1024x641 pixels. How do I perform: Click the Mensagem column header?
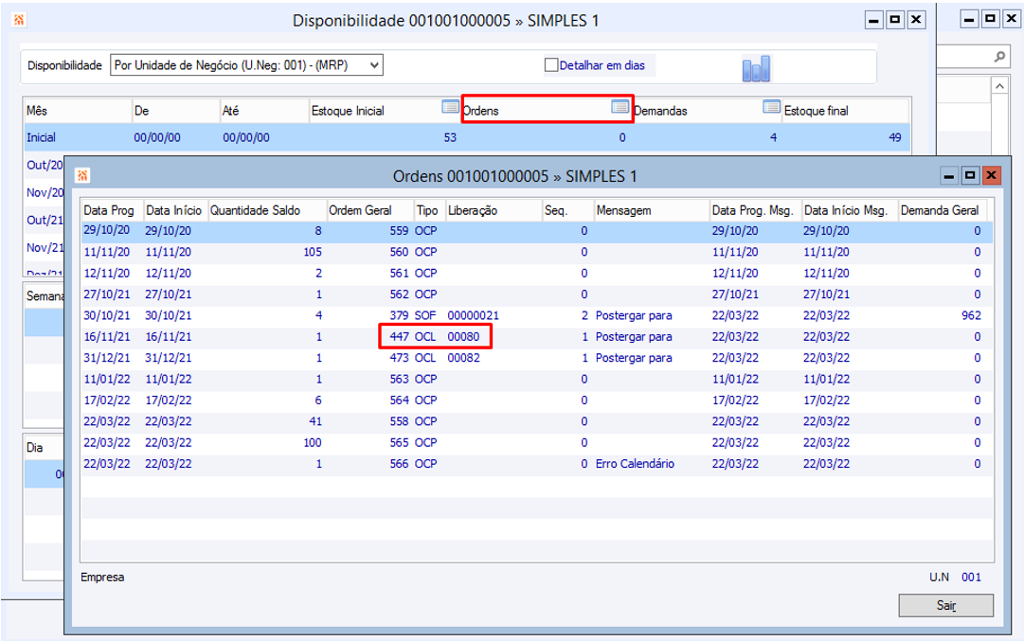[x=623, y=210]
